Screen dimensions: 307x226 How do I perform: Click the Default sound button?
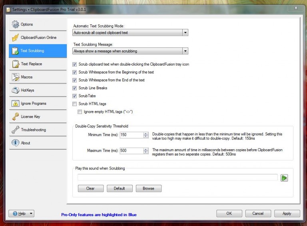[x=120, y=188]
